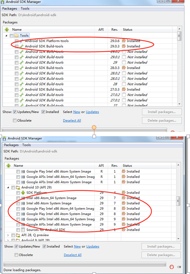
Task: Click Google Play Intel x86 Atom icon, API R
Action: pyautogui.click(x=23, y=172)
